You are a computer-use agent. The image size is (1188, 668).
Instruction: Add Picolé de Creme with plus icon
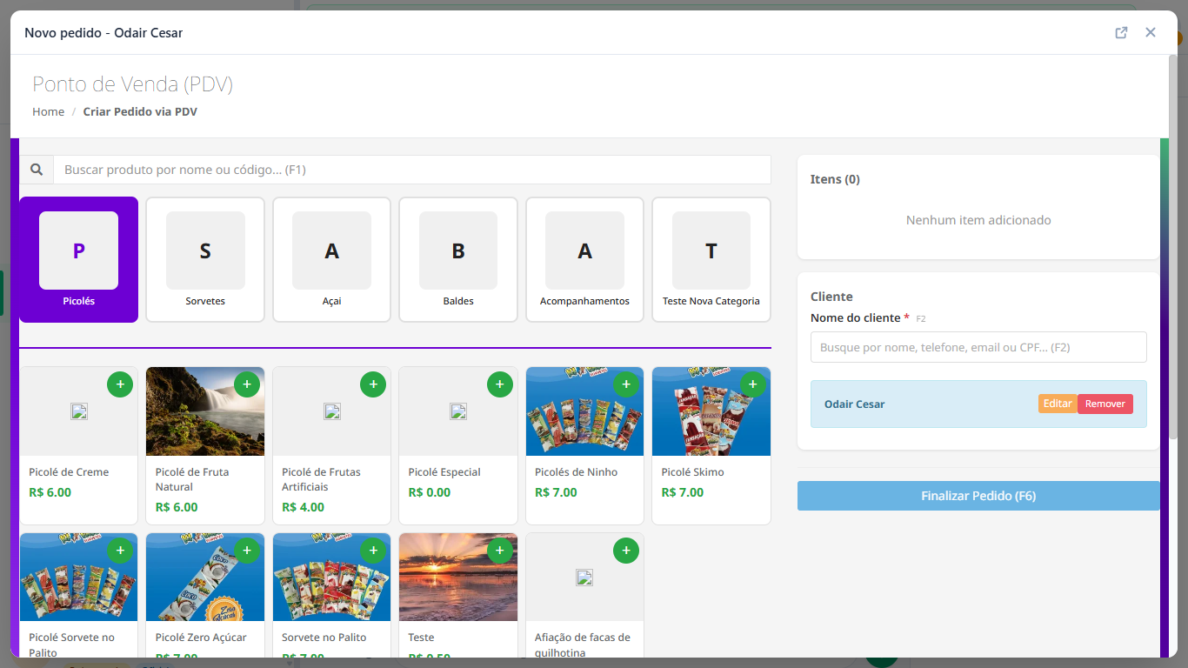[120, 384]
